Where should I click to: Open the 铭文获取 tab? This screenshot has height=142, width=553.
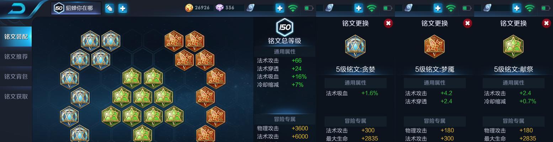pos(16,96)
